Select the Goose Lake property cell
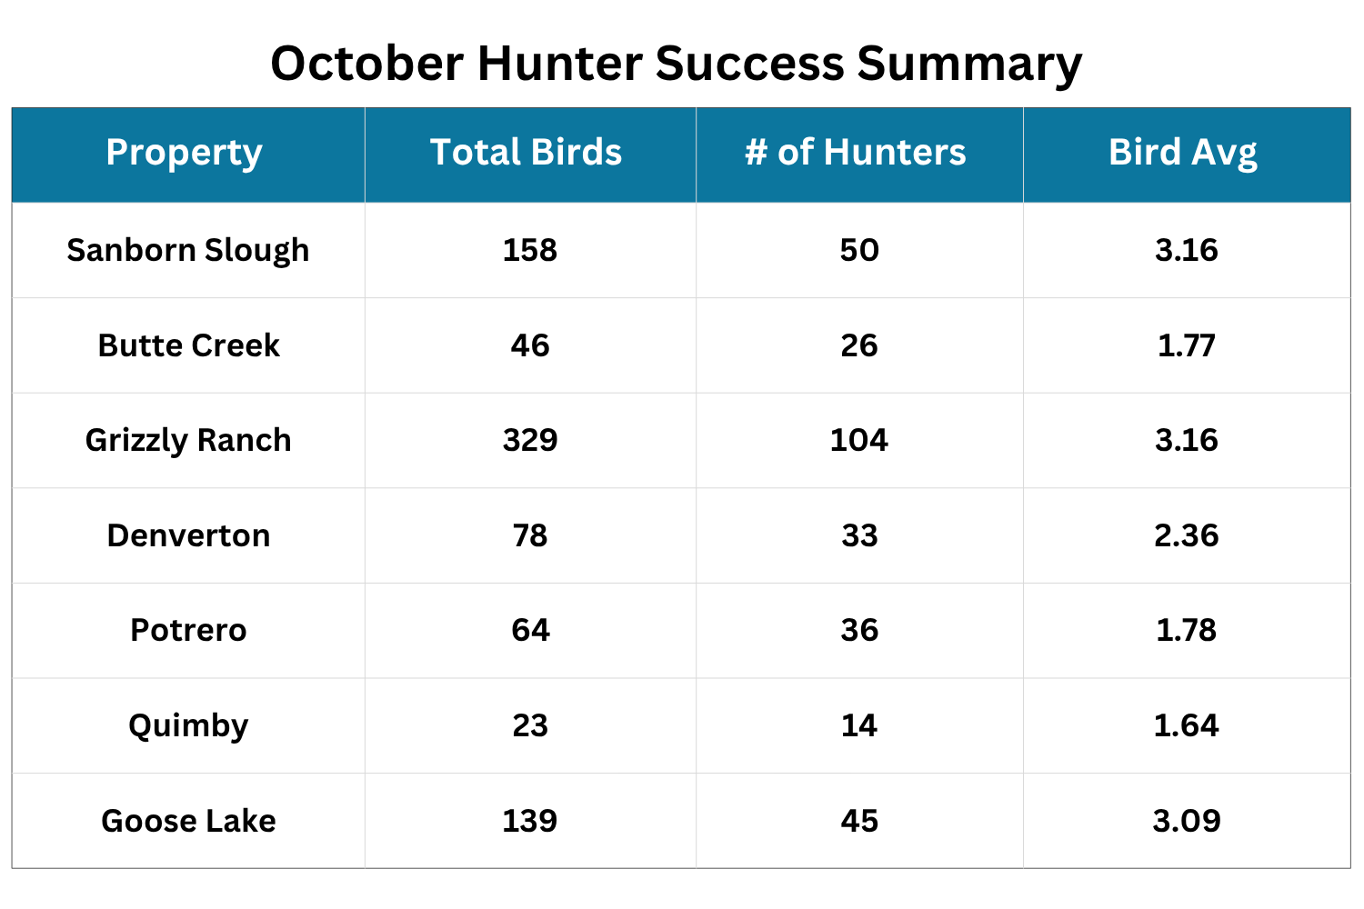The height and width of the screenshot is (909, 1364). click(x=188, y=821)
